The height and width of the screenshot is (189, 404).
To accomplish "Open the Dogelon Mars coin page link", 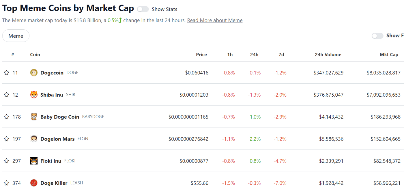I will click(x=57, y=139).
